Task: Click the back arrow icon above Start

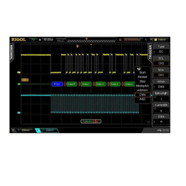Action: [x=139, y=69]
